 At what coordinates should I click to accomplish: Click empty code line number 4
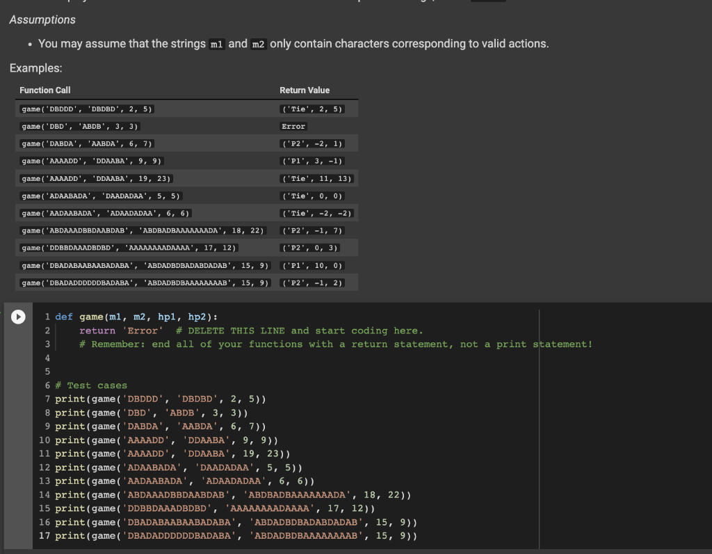(47, 358)
